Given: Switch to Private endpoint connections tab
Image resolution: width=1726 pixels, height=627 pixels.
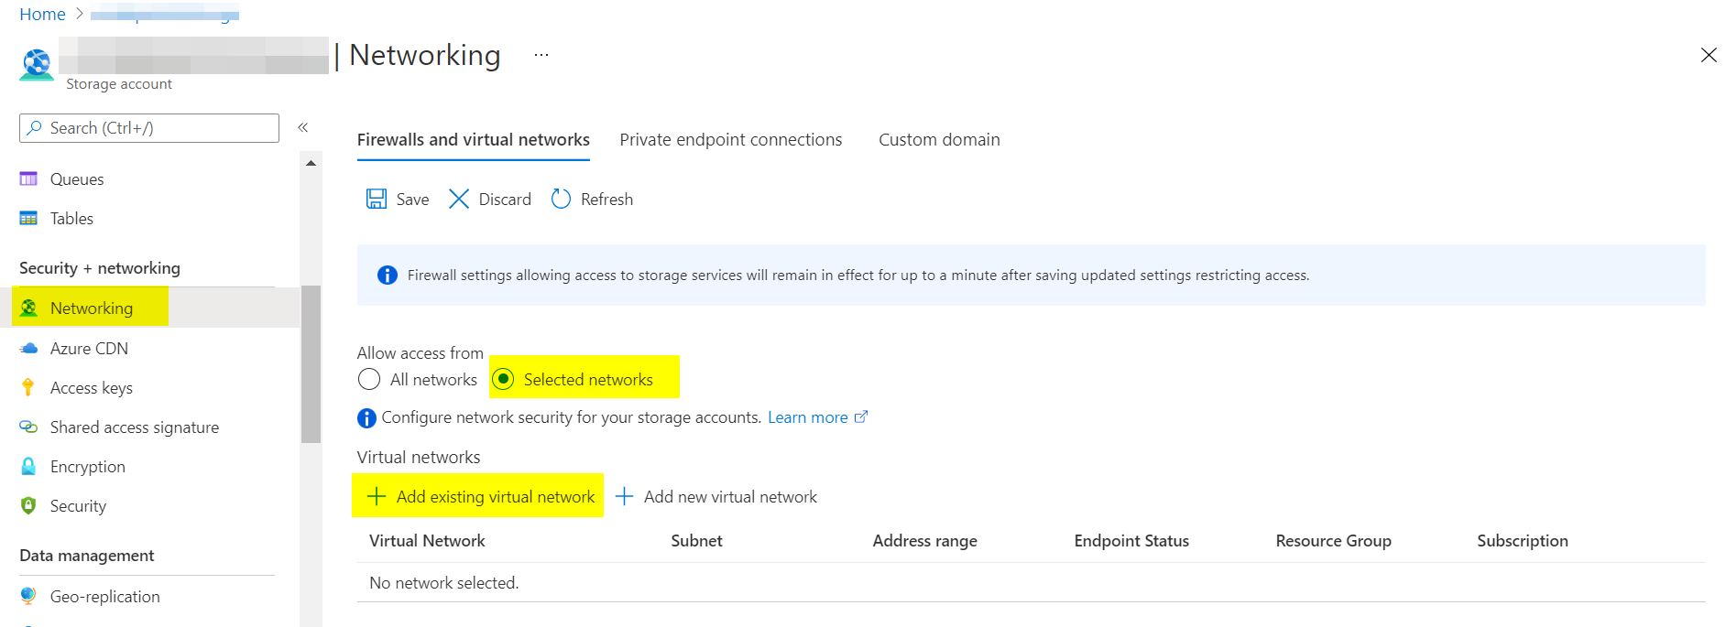Looking at the screenshot, I should tap(730, 140).
